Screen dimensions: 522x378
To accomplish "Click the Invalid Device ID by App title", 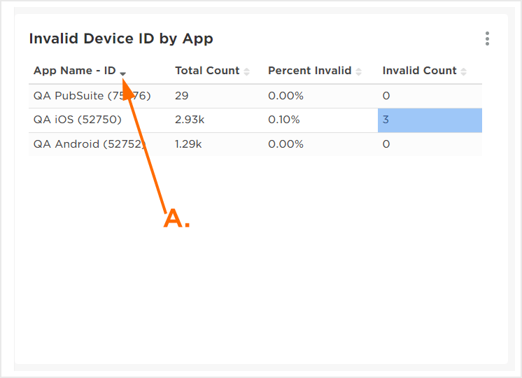I will tap(121, 38).
